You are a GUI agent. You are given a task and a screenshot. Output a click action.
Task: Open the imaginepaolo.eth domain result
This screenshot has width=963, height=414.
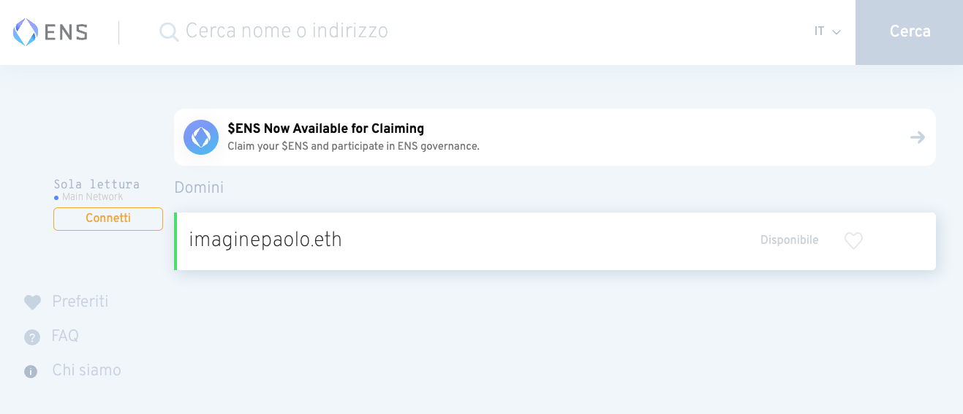[265, 240]
